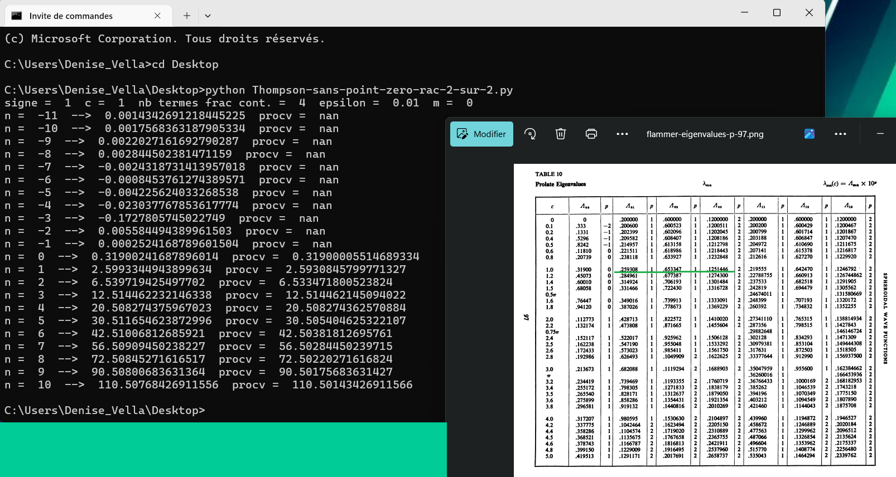Open the ellipsis menu right of the blue icon
The image size is (896, 477).
(x=840, y=134)
